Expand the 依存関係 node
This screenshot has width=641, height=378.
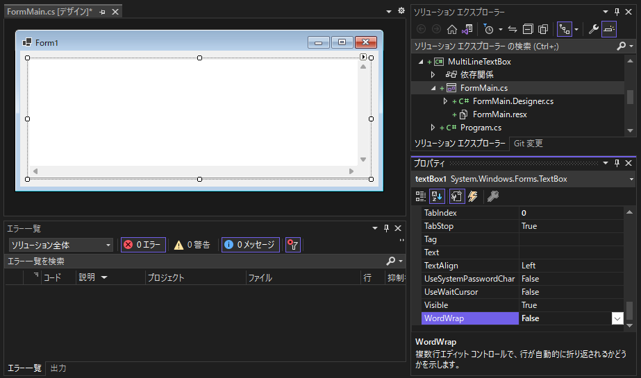[x=433, y=75]
